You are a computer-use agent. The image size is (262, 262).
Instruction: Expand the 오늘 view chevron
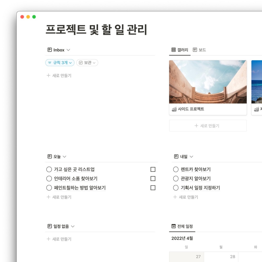(64, 157)
